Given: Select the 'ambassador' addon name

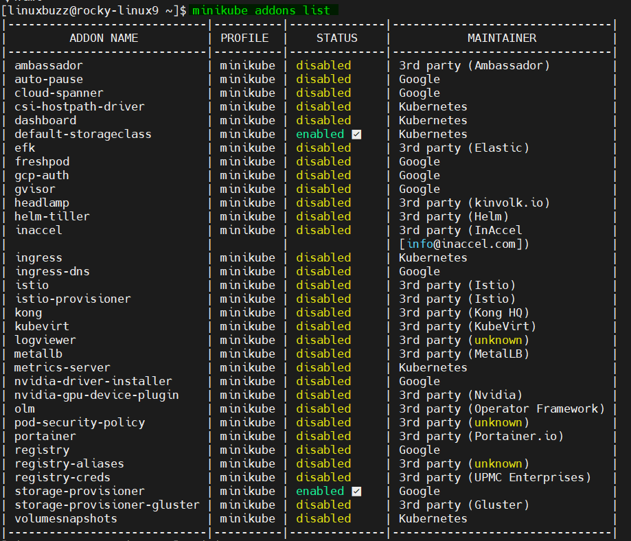Looking at the screenshot, I should (49, 65).
